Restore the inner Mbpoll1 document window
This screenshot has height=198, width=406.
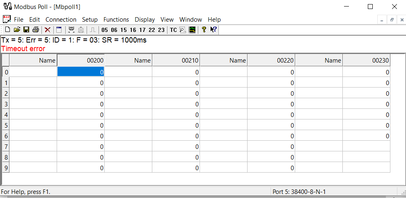392,20
